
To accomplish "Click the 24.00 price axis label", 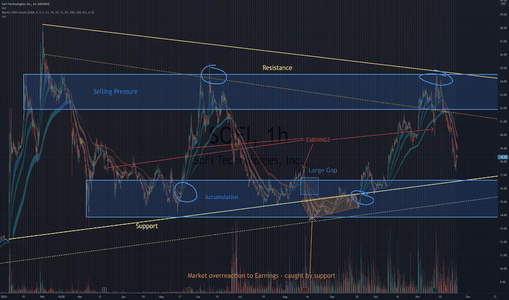I will [503, 81].
